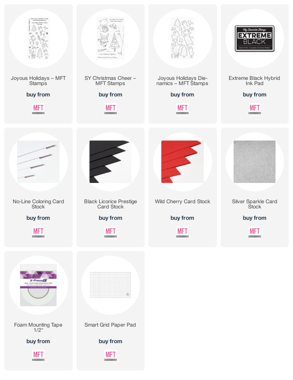Click the MFT logo under Smart Grid Paper Pad
Image resolution: width=293 pixels, height=380 pixels.
[111, 355]
